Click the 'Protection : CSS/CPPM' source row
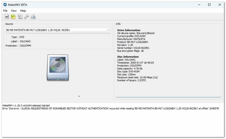This screenshot has width=226, height=139. 18,46
